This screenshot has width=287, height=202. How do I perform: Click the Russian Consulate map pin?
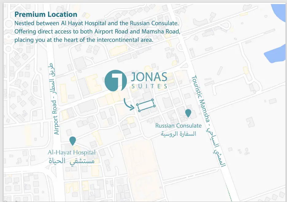point(188,113)
